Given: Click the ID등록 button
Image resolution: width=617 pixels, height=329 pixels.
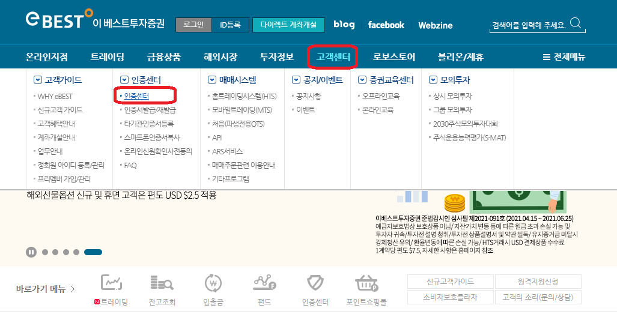Looking at the screenshot, I should (x=230, y=25).
